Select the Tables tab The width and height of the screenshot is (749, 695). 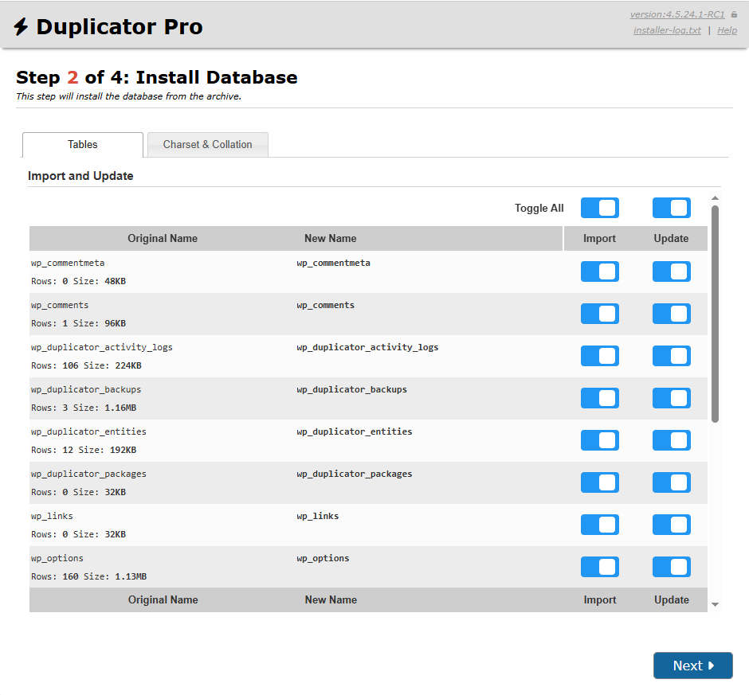click(83, 145)
